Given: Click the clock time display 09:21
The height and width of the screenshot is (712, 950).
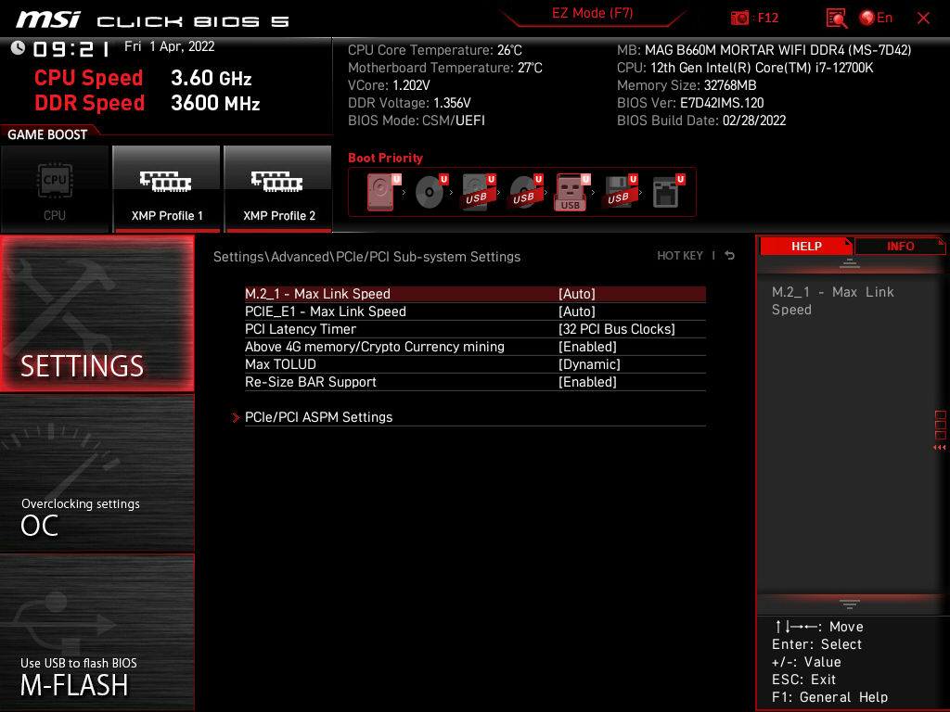Looking at the screenshot, I should (71, 49).
